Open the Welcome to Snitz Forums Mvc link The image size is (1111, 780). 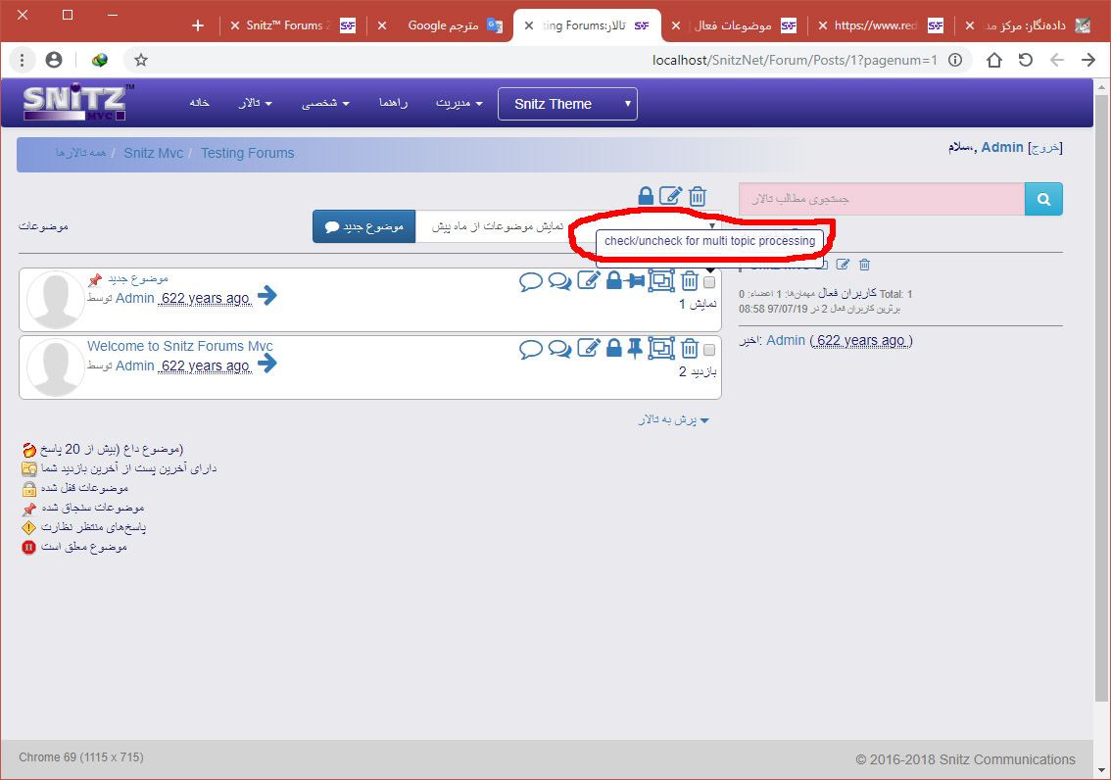point(180,346)
